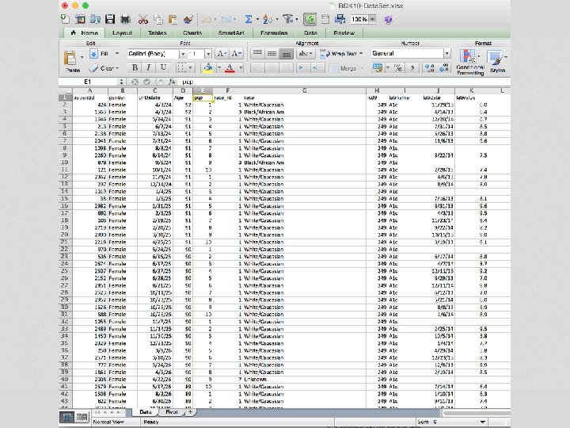This screenshot has width=570, height=428.
Task: Switch to the Formulas ribbon tab
Action: click(274, 33)
